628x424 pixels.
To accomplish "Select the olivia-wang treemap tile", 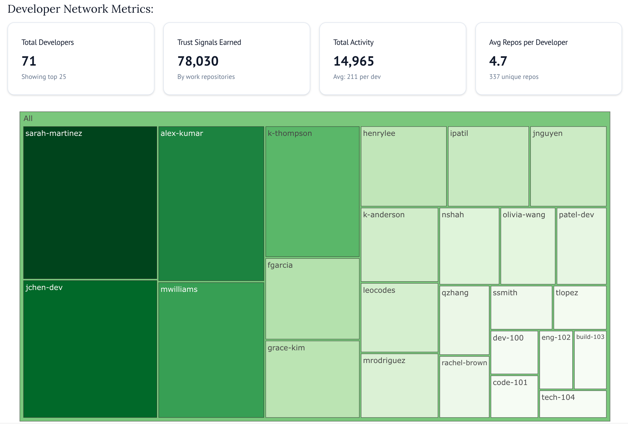I will click(x=527, y=246).
